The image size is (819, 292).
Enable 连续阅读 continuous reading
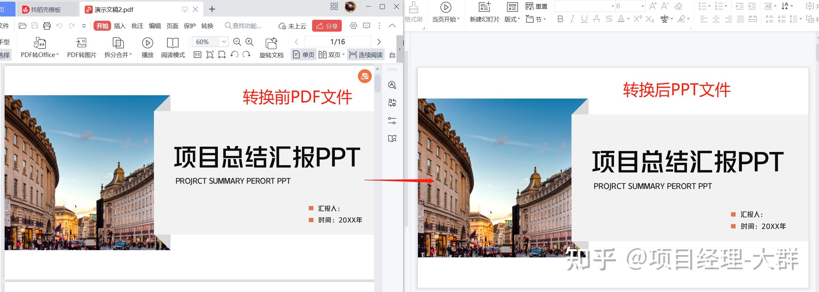(x=366, y=55)
